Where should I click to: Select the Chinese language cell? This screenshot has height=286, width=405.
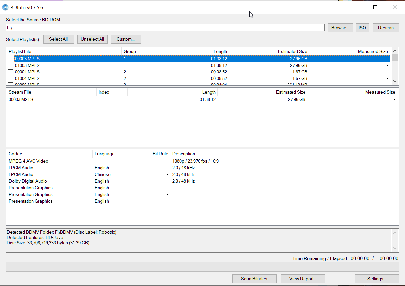pyautogui.click(x=102, y=174)
